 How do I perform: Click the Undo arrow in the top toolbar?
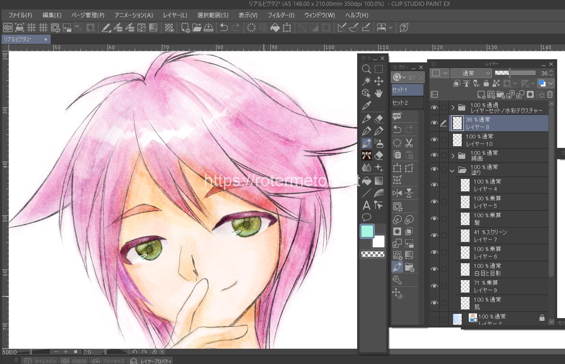point(224,27)
